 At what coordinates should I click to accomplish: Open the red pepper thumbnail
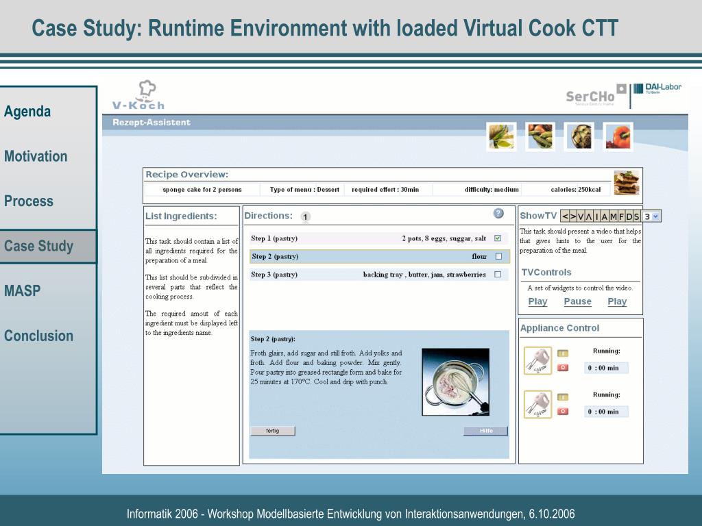click(618, 136)
